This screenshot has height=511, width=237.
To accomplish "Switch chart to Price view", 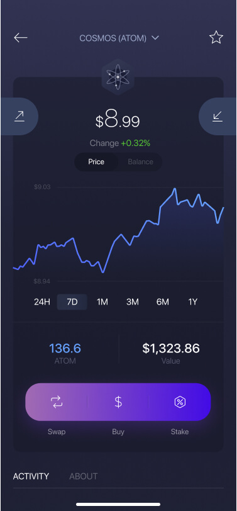I will coord(96,162).
